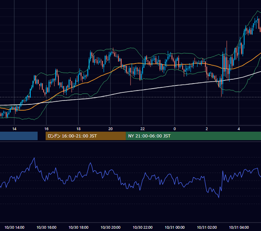Click the 10/30 16:00 date label

46,227
